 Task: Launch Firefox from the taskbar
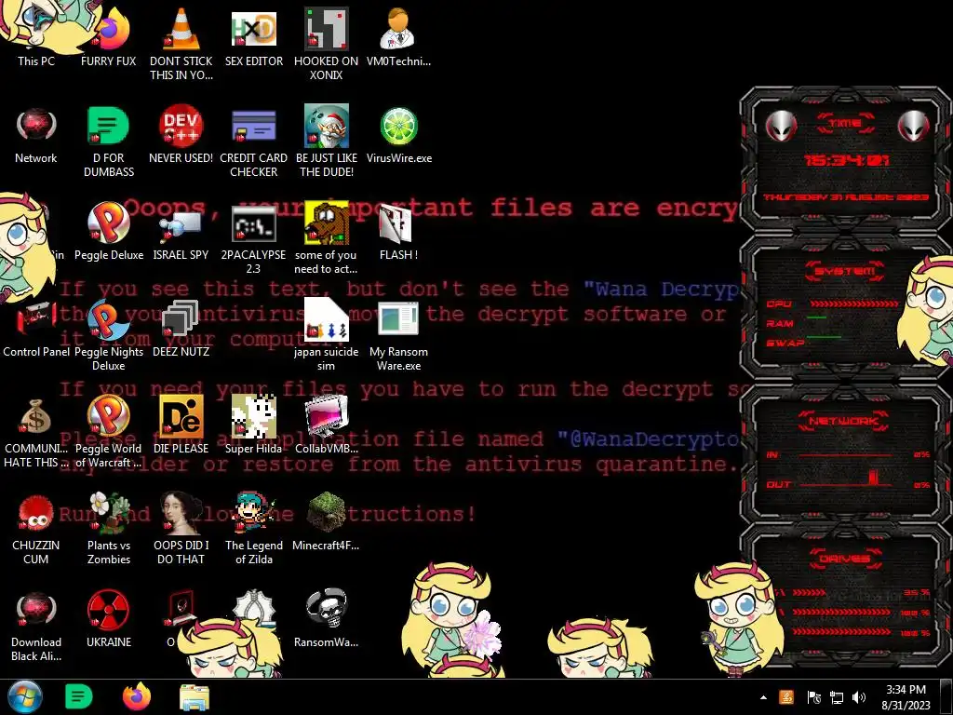click(136, 696)
